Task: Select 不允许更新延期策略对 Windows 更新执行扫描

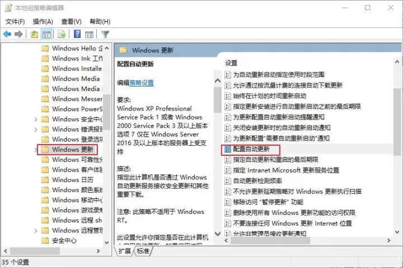Action: [x=297, y=192]
